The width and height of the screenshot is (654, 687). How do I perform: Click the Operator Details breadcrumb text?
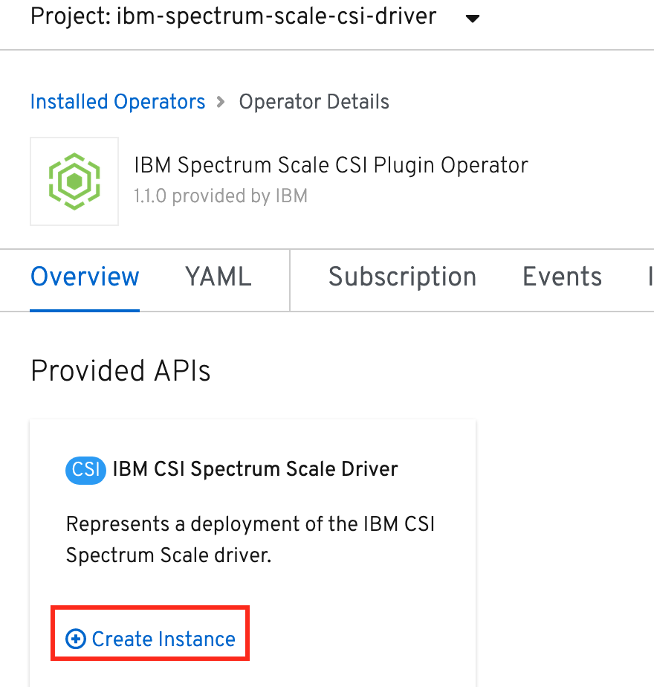[314, 102]
